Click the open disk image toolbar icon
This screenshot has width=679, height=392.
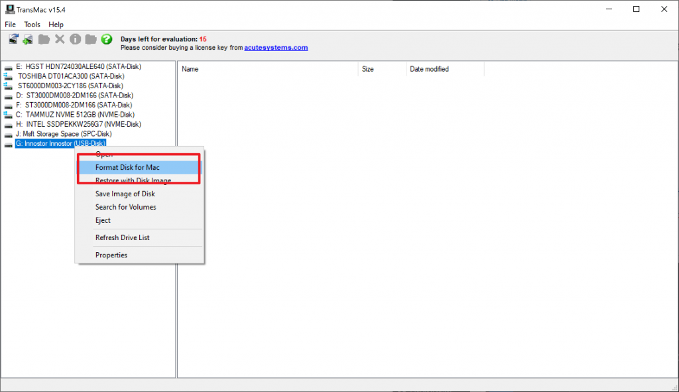pos(13,39)
